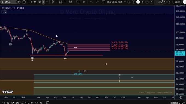Set the range to 6M
186x104 pixels.
pyautogui.click(x=22, y=103)
